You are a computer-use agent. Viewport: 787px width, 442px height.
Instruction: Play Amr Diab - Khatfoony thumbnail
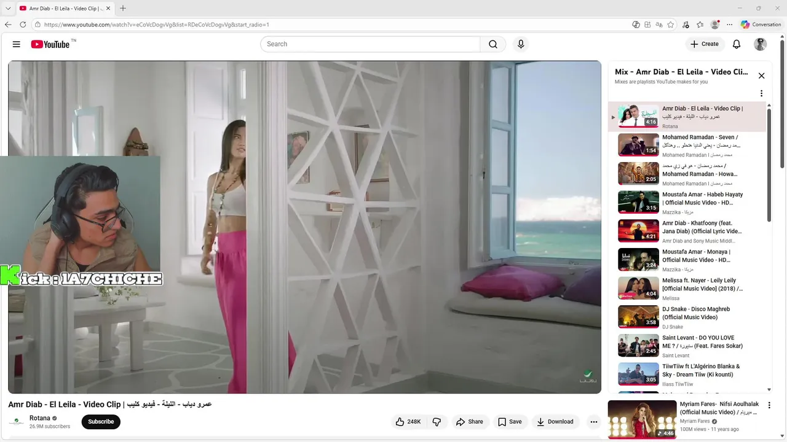coord(638,231)
